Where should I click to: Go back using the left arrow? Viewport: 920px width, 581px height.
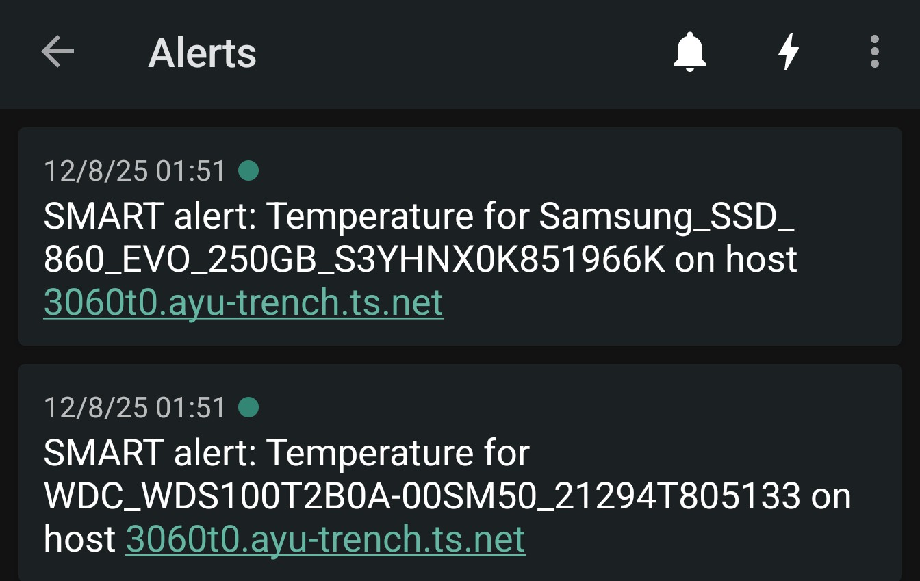[57, 52]
